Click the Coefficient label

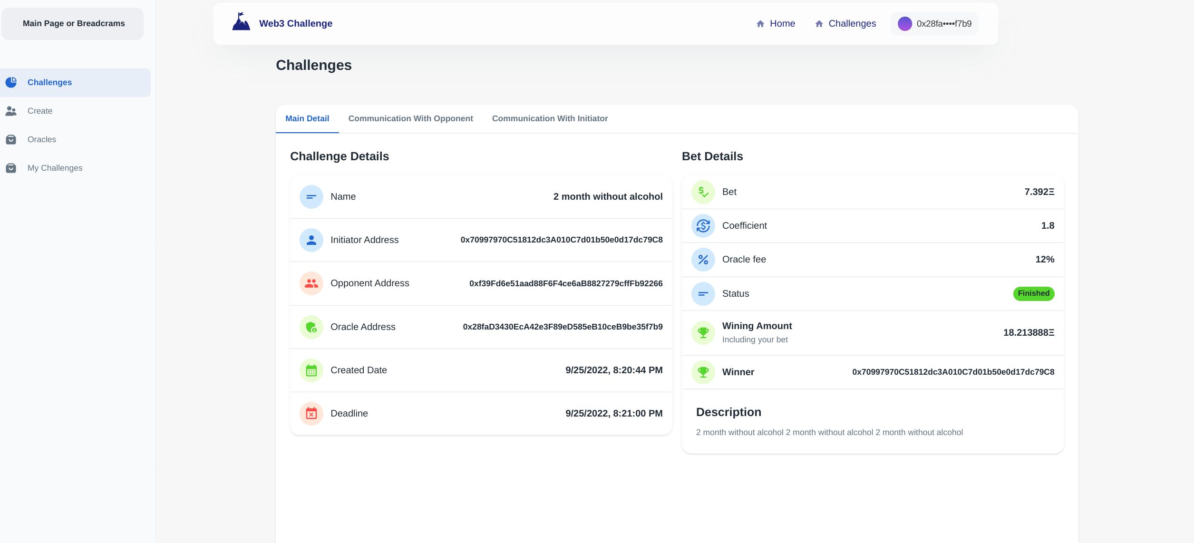tap(744, 225)
